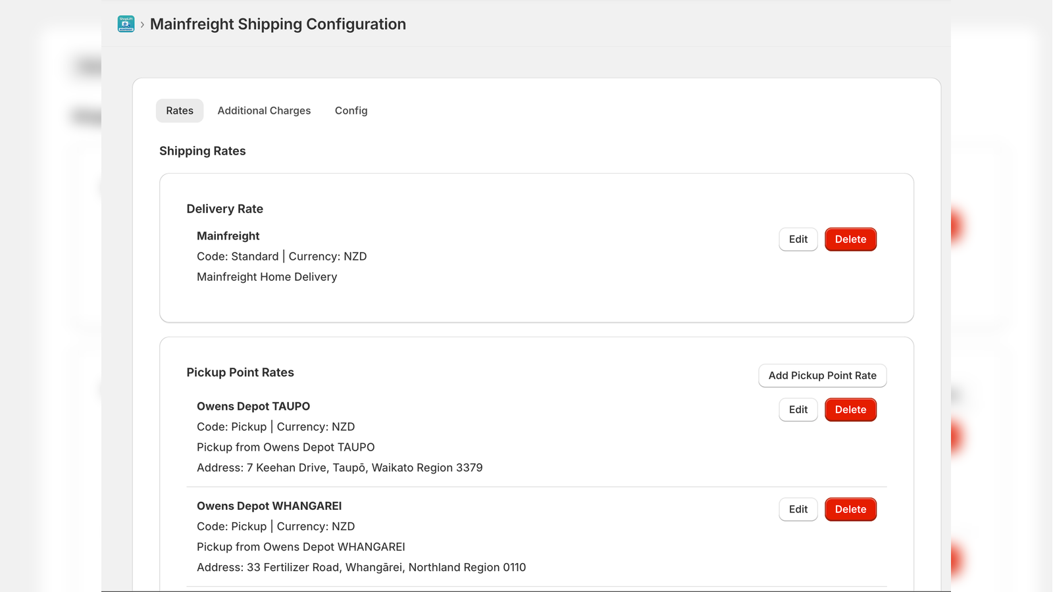Delete the Owens Depot TAUPO pickup rate

pyautogui.click(x=850, y=409)
